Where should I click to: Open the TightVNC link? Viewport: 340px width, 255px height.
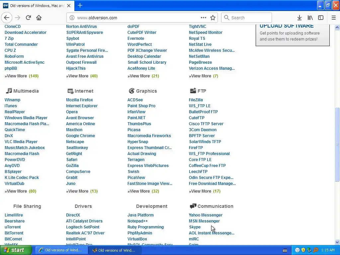[x=197, y=27]
